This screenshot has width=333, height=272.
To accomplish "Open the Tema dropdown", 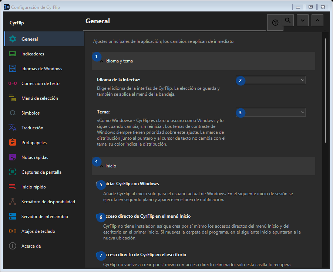I will click(x=271, y=112).
